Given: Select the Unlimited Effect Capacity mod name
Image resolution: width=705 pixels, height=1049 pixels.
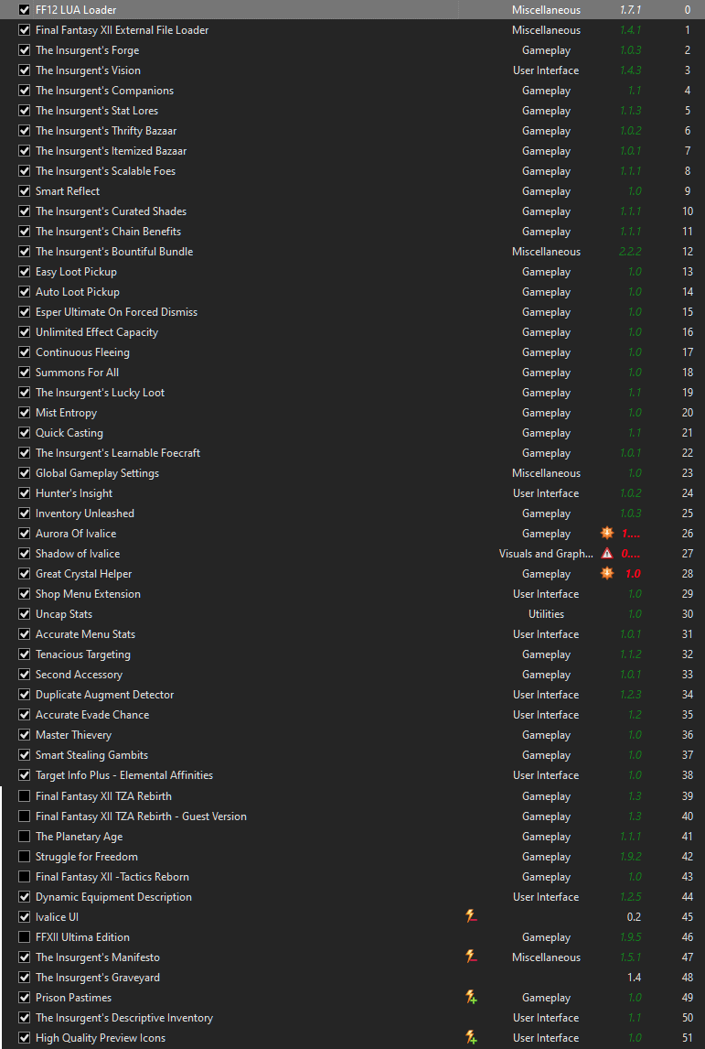Looking at the screenshot, I should point(97,332).
